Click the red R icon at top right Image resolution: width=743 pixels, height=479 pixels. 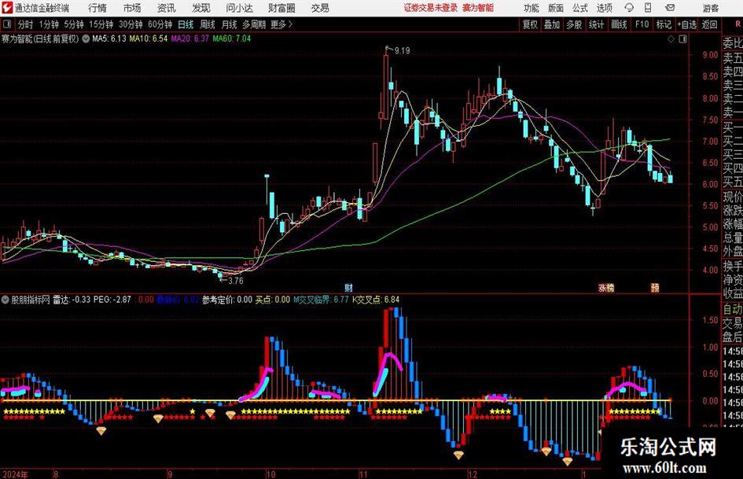pyautogui.click(x=737, y=24)
